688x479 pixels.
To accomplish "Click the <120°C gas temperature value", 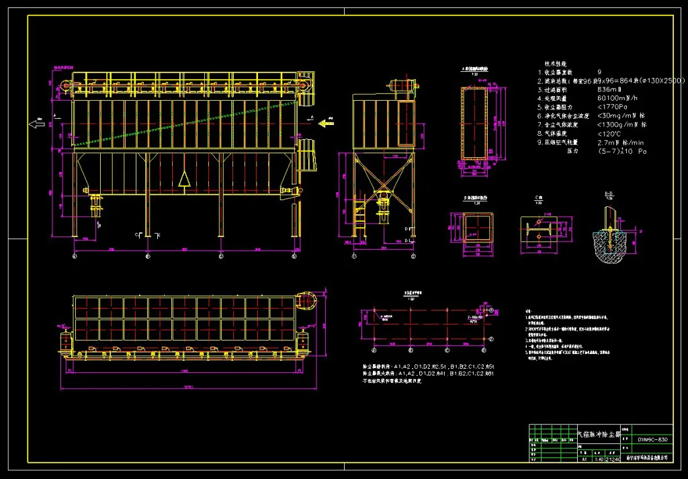I will tap(611, 133).
